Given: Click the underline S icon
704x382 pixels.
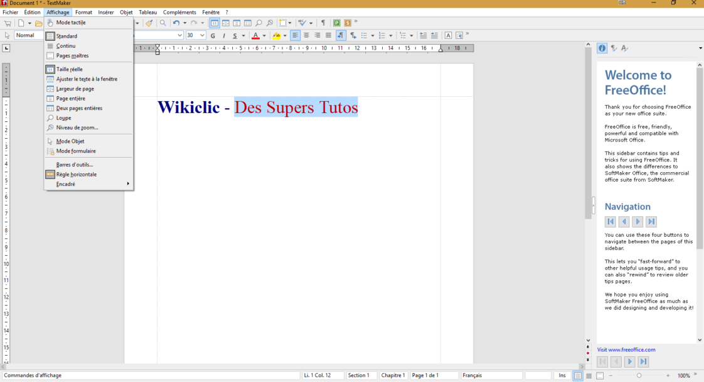Looking at the screenshot, I should coord(235,36).
